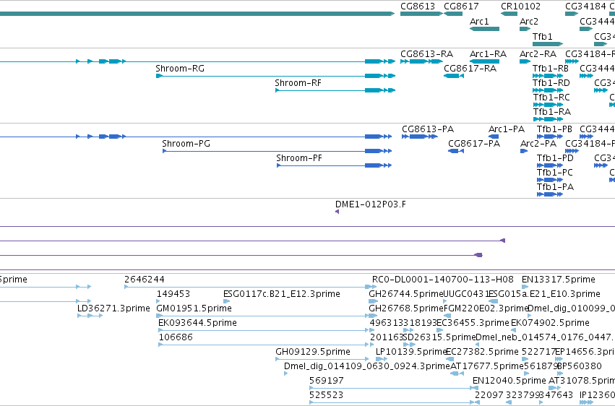The image size is (615, 406).
Task: Open the AT17677.5prime EST label
Action: tap(487, 367)
